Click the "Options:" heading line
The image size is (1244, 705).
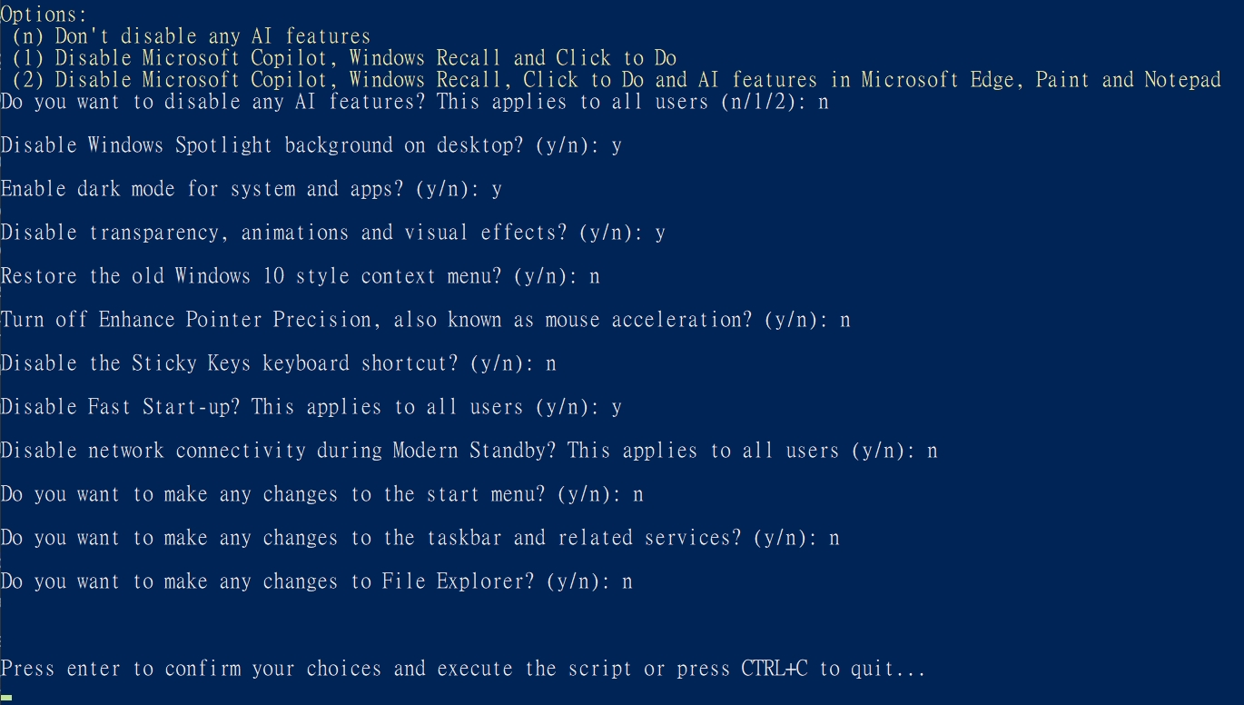(44, 15)
